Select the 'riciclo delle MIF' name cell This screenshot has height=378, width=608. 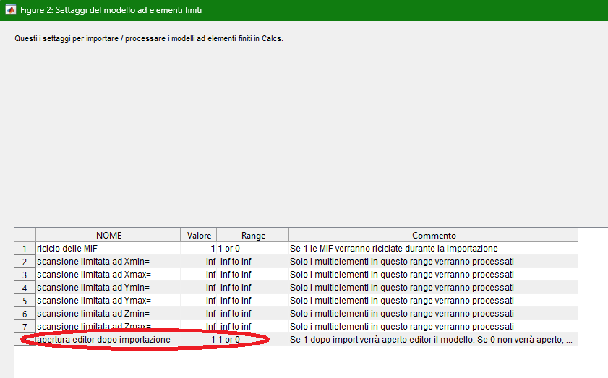click(108, 249)
